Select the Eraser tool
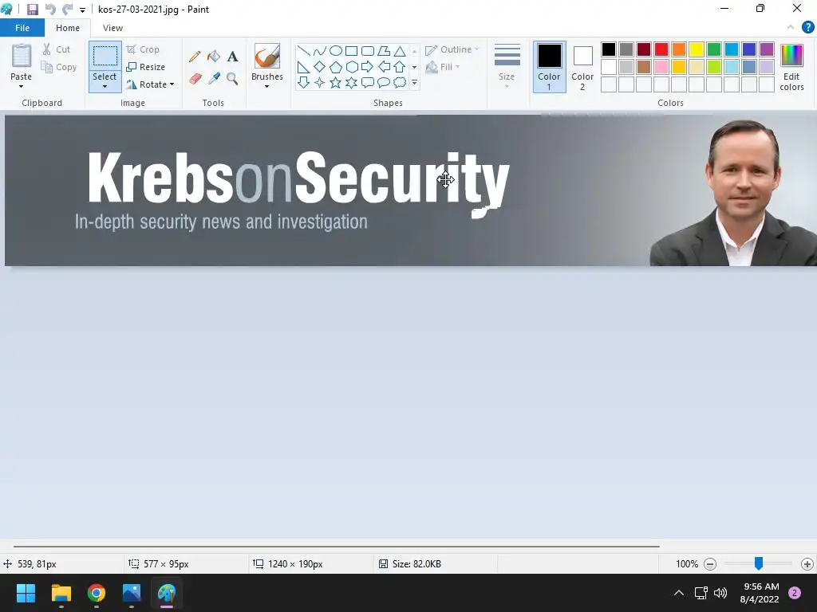The width and height of the screenshot is (817, 612). point(195,79)
